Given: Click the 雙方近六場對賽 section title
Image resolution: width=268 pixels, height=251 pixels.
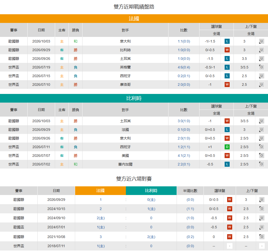Looking at the screenshot, I should click(134, 179).
